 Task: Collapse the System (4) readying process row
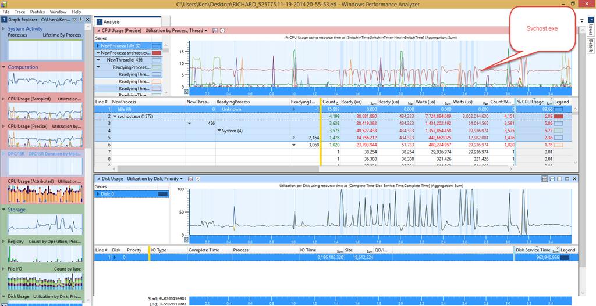click(x=219, y=131)
